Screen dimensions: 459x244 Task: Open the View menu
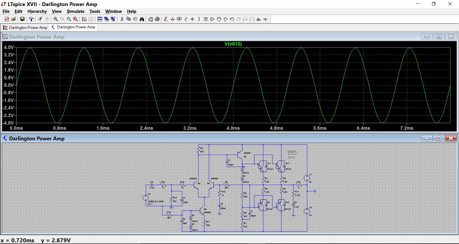coord(57,11)
